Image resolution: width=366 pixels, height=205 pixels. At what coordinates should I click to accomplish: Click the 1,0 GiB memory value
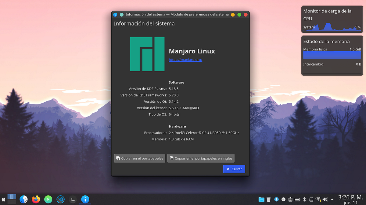(355, 49)
